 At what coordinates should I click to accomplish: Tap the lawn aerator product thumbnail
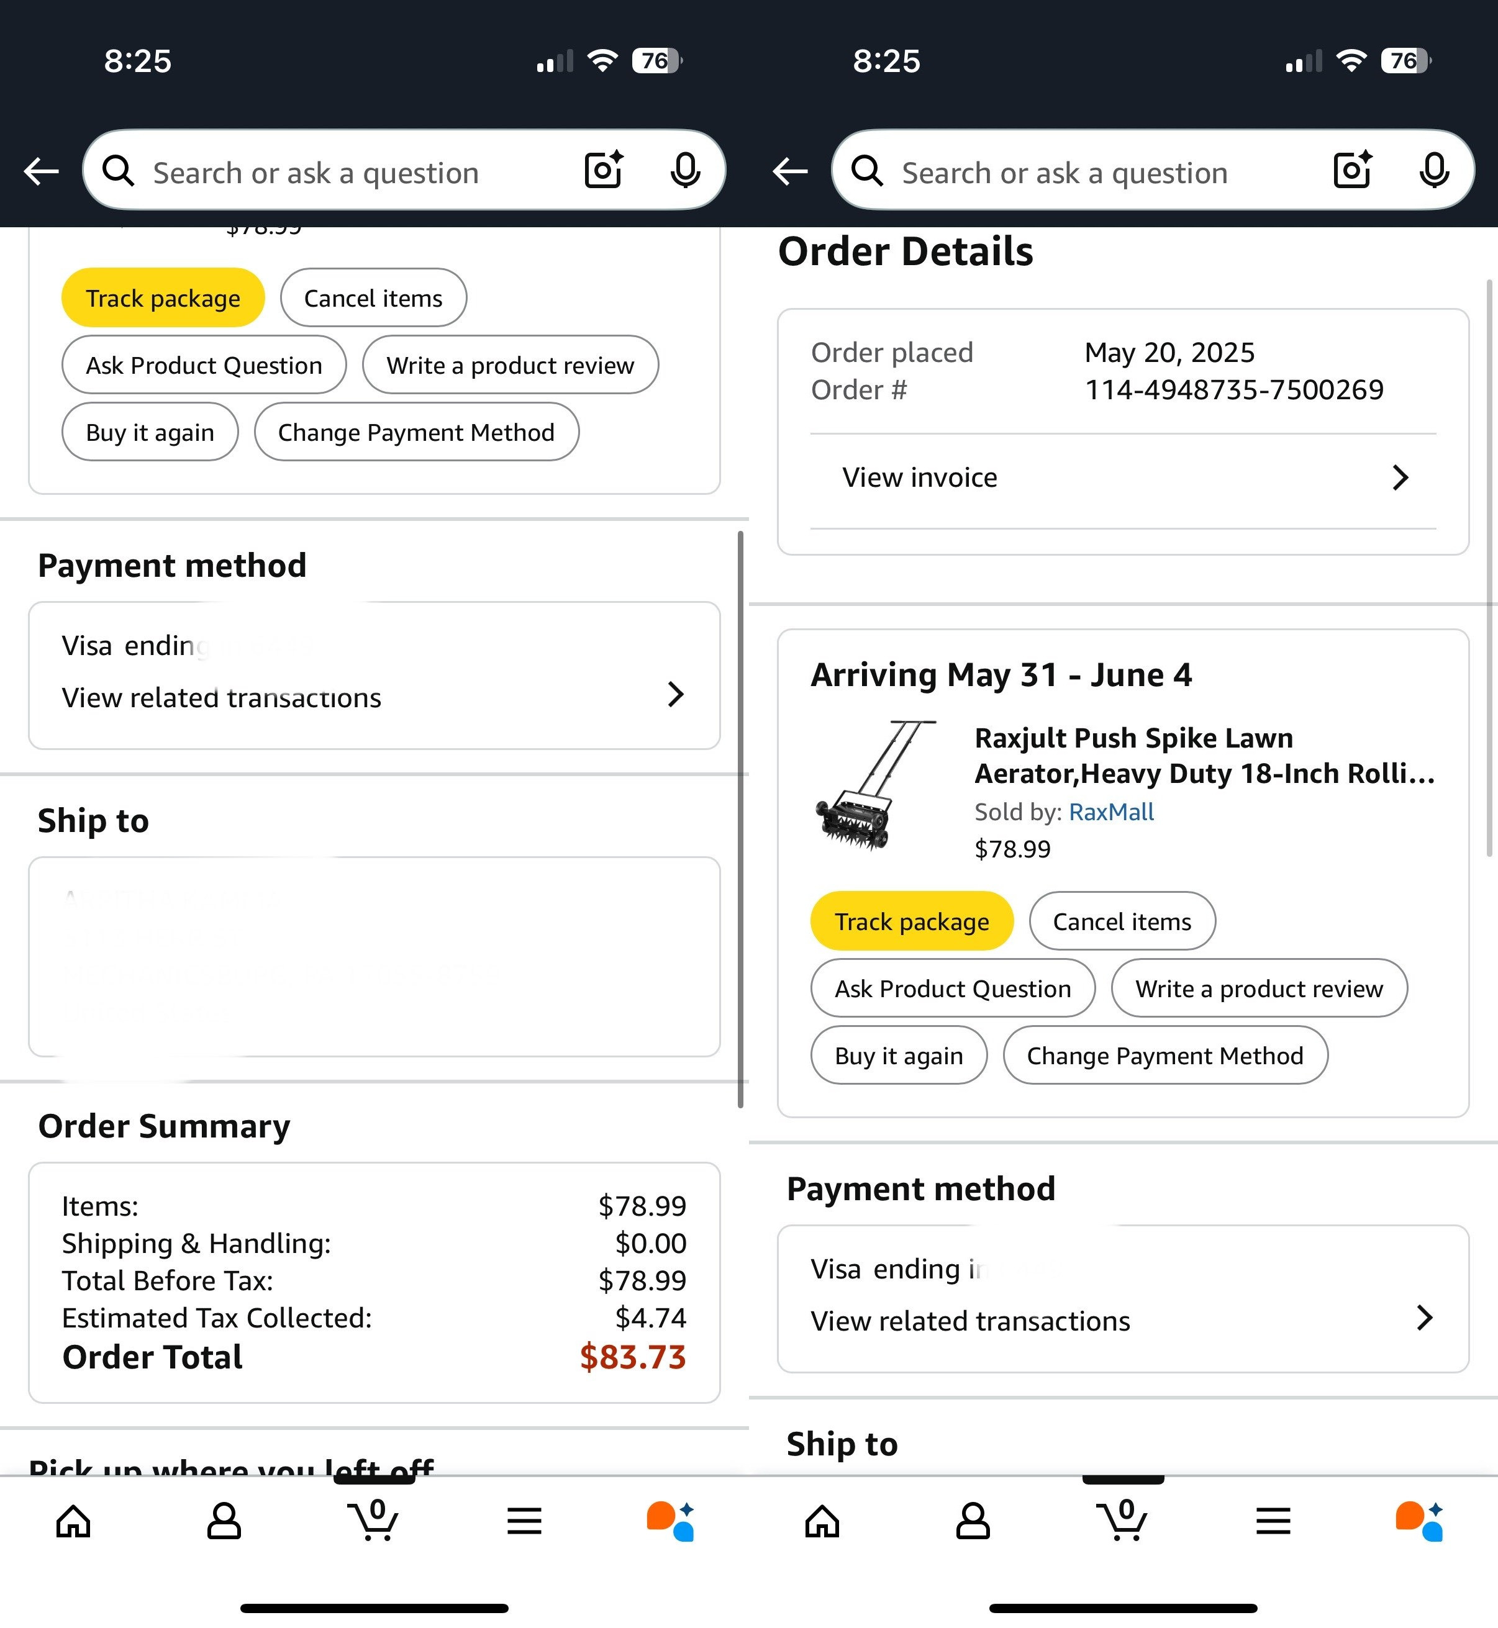(x=876, y=785)
